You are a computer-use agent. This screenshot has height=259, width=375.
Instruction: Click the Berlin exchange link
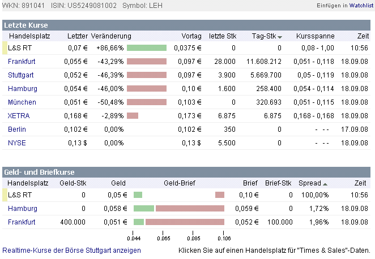point(16,129)
